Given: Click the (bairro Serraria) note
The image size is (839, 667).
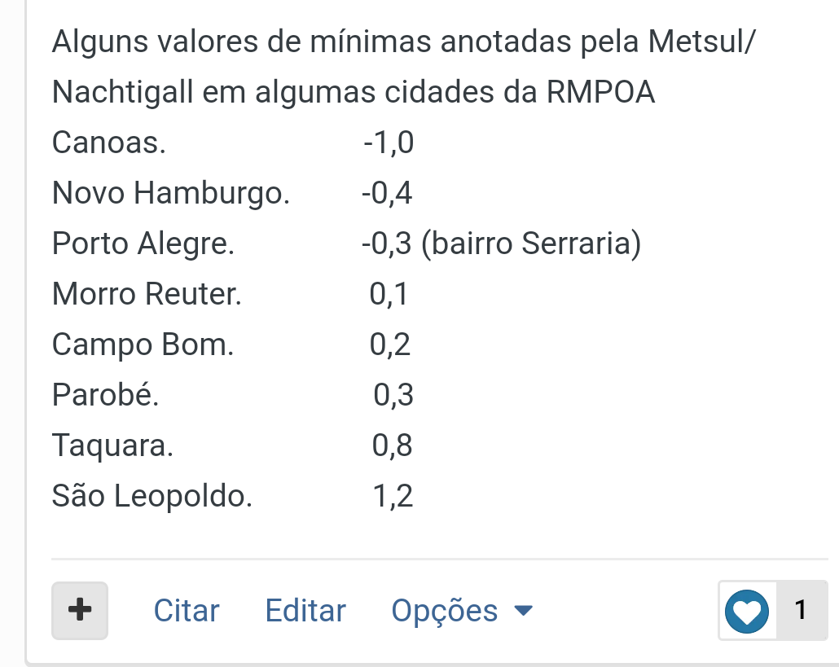Looking at the screenshot, I should (x=531, y=244).
